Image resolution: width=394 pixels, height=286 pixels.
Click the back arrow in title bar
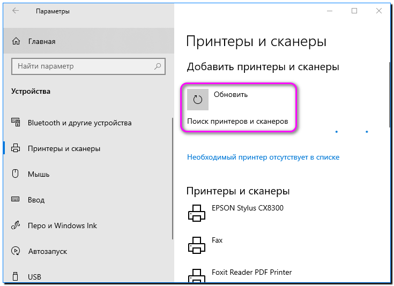pos(16,11)
